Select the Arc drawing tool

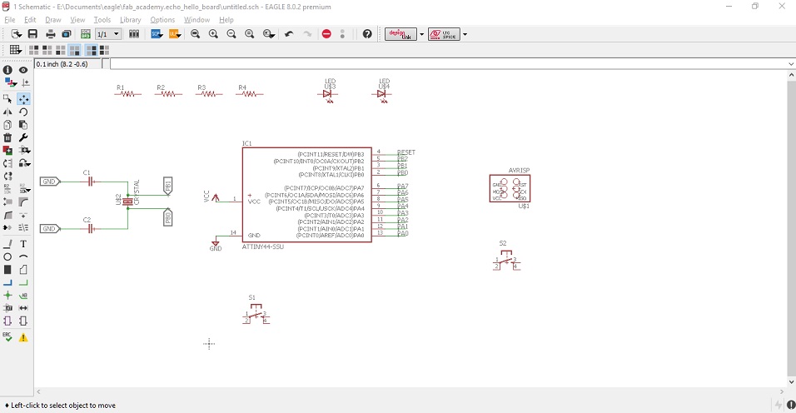[x=23, y=256]
